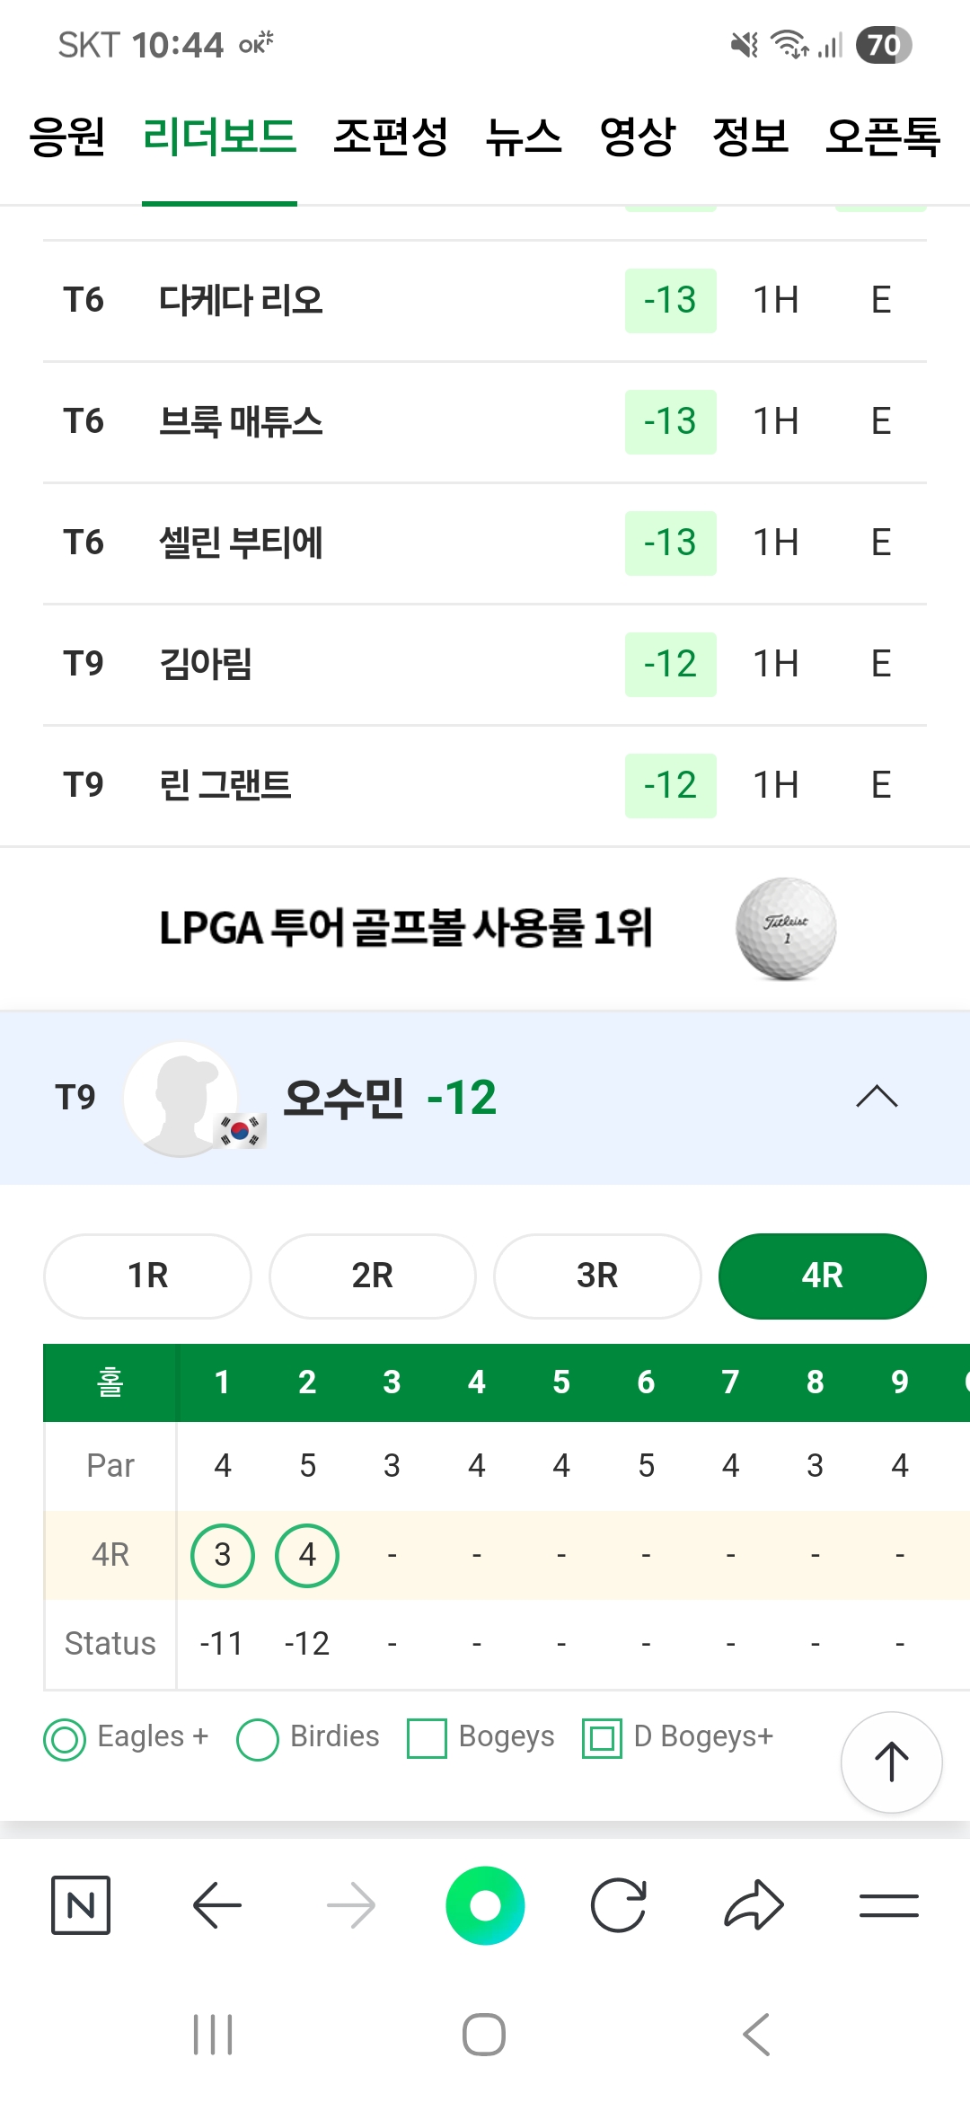The height and width of the screenshot is (2102, 970).
Task: Switch scorecard to 2R
Action: pyautogui.click(x=372, y=1276)
